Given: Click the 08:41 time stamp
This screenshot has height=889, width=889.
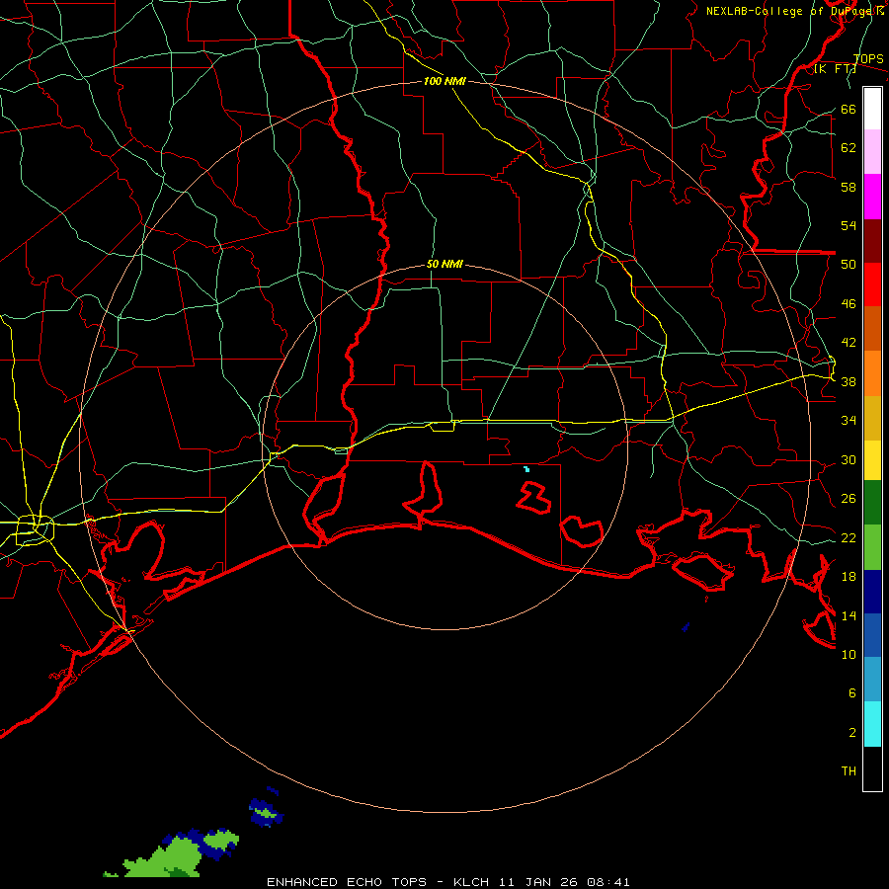Looking at the screenshot, I should pos(608,882).
